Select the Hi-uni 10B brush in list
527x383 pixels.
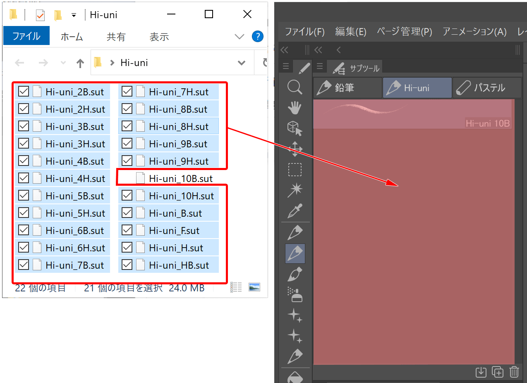(x=413, y=114)
